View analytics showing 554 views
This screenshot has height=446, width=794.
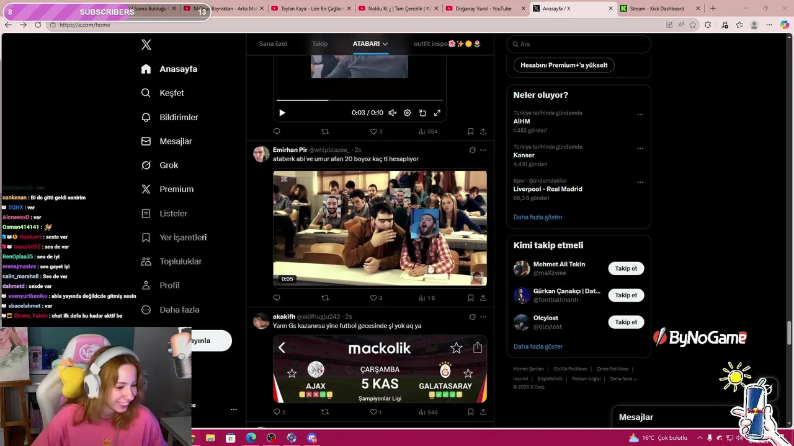tap(428, 131)
